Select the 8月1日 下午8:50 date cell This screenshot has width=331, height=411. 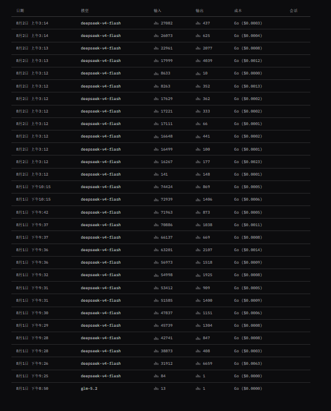point(32,389)
